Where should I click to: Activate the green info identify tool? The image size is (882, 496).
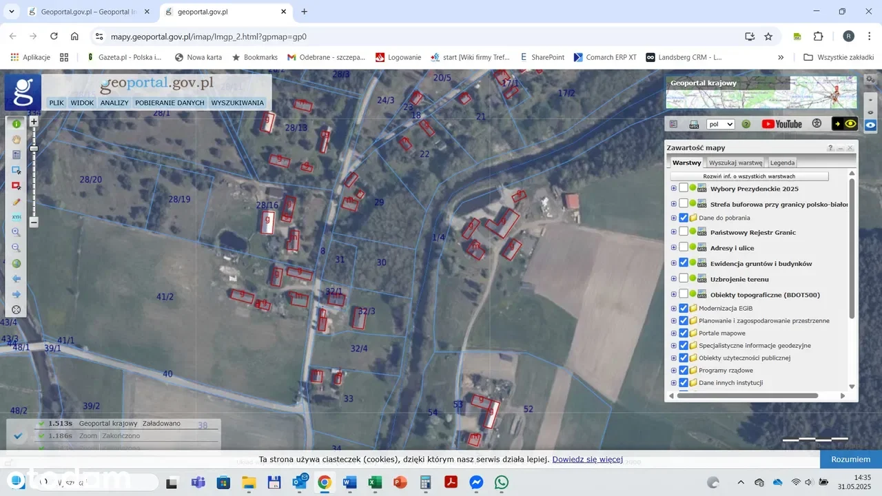pyautogui.click(x=17, y=124)
